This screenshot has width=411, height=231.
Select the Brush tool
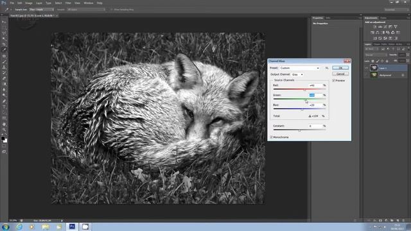point(4,62)
